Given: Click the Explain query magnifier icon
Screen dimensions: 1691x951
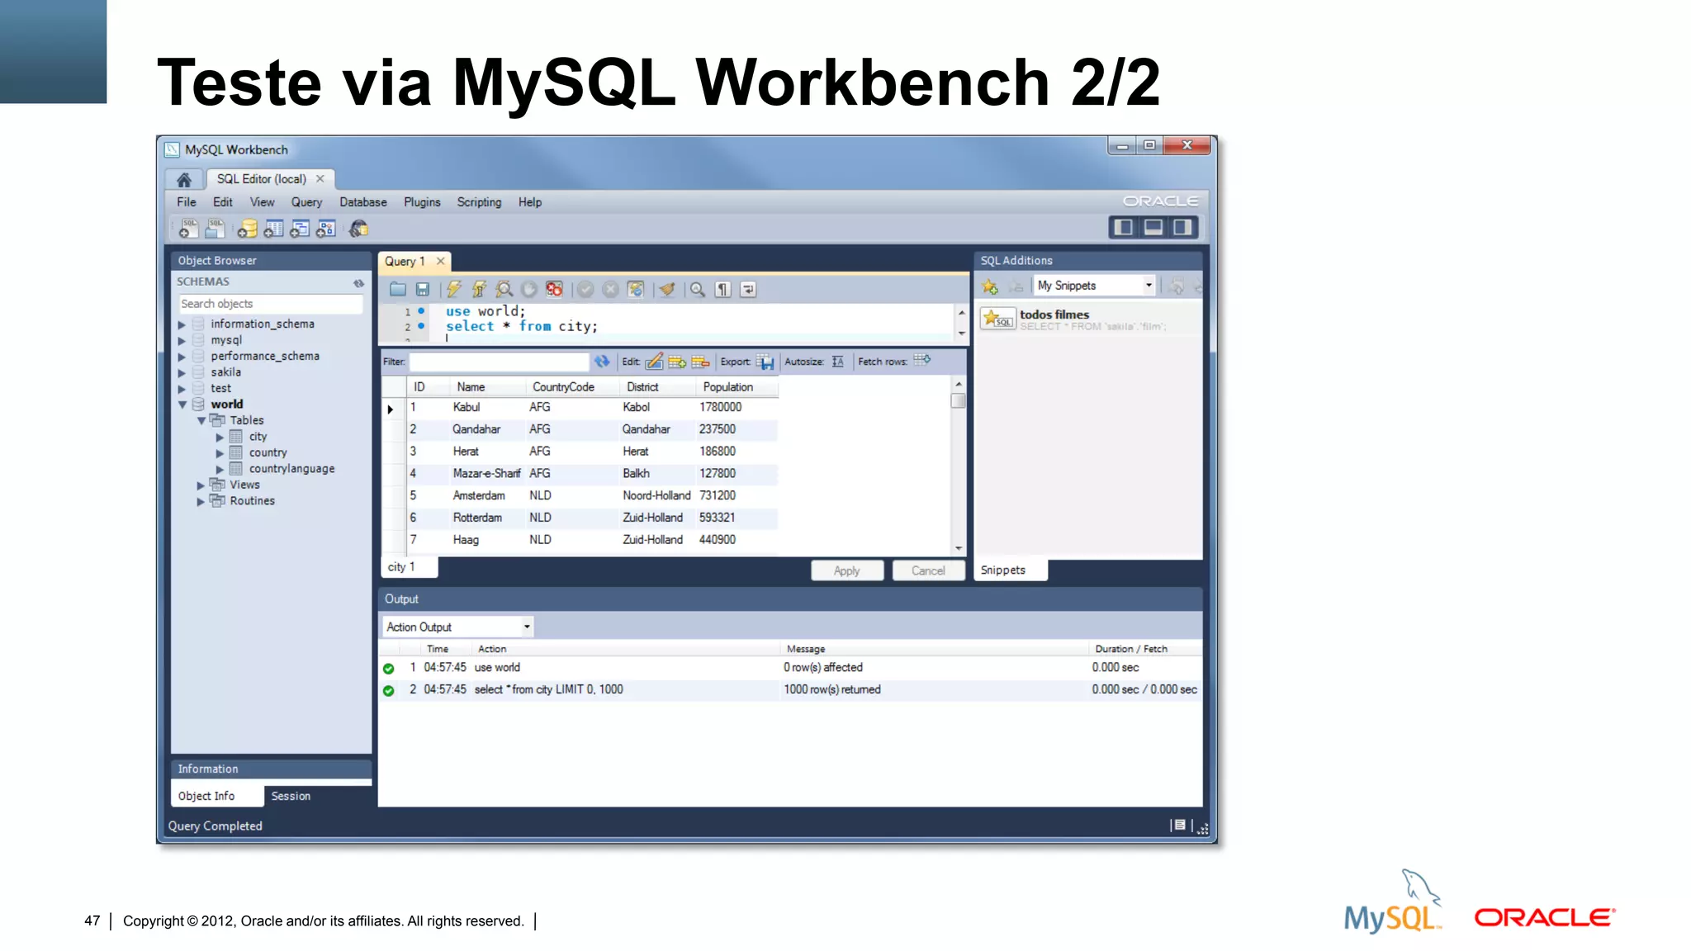Looking at the screenshot, I should pyautogui.click(x=504, y=289).
